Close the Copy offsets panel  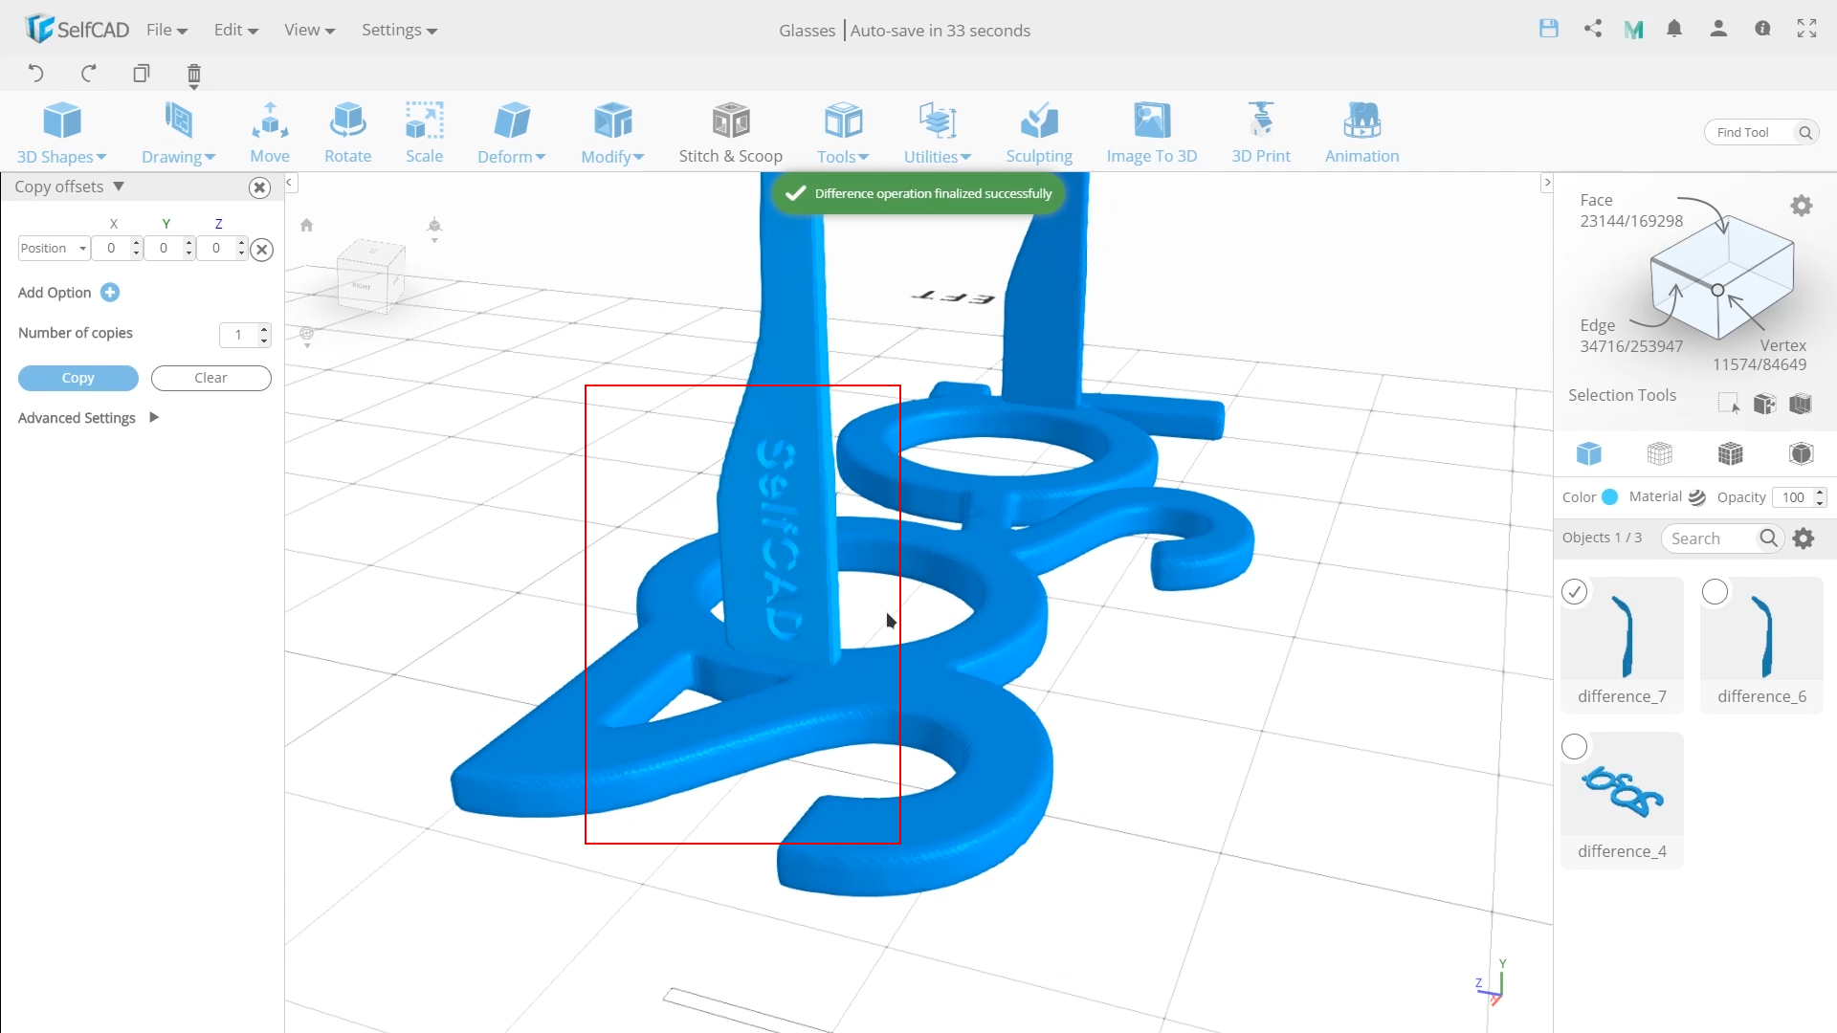[259, 187]
